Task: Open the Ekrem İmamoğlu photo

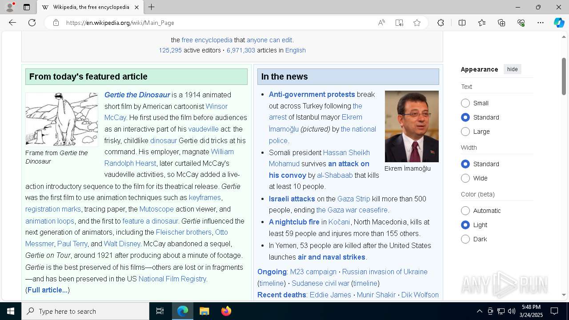Action: [412, 127]
